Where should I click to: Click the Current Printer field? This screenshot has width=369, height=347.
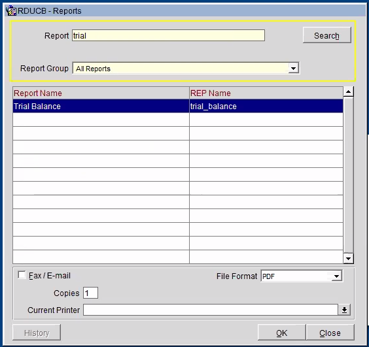coord(211,310)
